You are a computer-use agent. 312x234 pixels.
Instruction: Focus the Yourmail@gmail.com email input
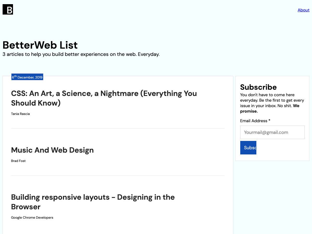tap(272, 132)
